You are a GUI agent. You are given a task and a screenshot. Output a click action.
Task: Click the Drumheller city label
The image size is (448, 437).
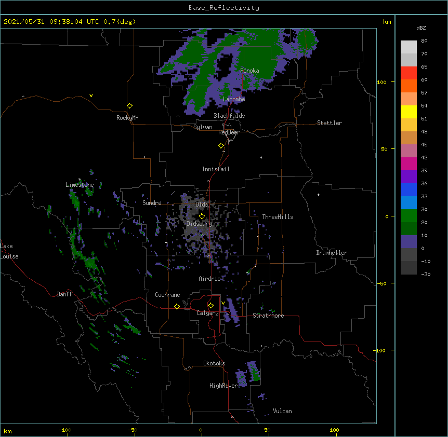332,253
